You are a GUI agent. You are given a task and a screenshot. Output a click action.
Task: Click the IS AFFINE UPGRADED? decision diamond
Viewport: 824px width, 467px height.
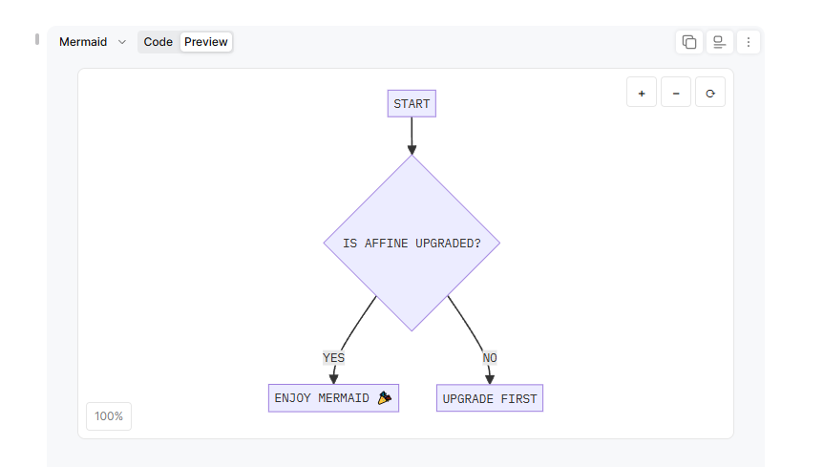[x=412, y=244]
